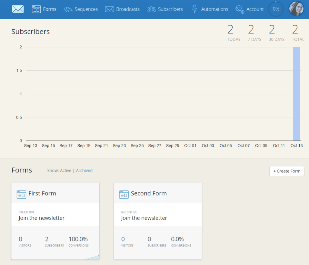Click the 1.5 y-axis label
This screenshot has width=309, height=265.
click(19, 70)
